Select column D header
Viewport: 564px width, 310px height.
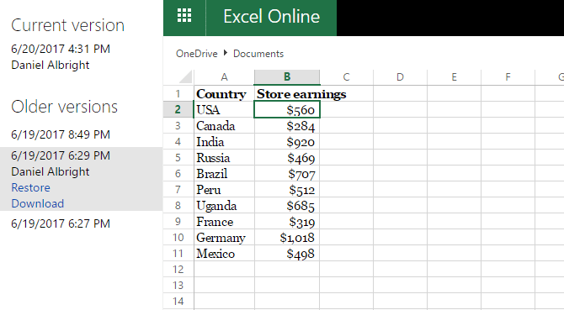pyautogui.click(x=400, y=77)
